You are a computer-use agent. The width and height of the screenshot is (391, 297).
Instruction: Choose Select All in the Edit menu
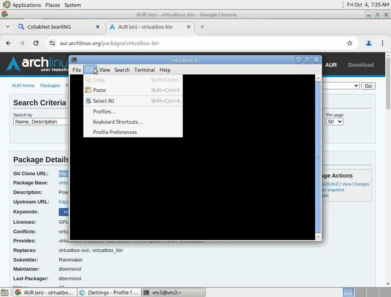[133, 101]
